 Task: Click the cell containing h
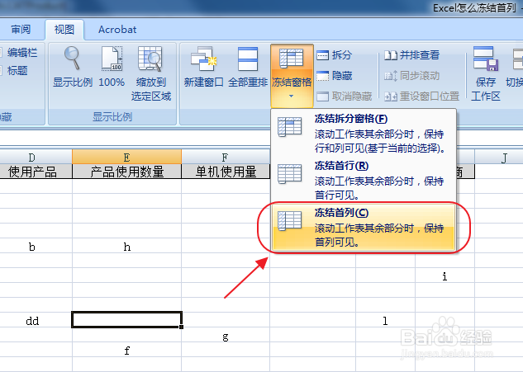[126, 246]
